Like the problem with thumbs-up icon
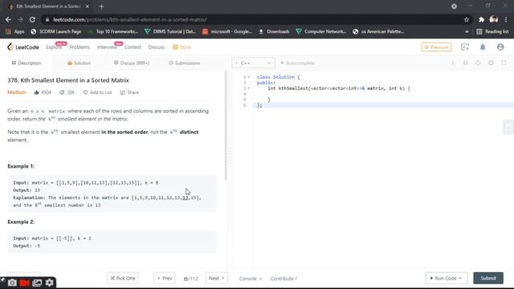 [36, 92]
